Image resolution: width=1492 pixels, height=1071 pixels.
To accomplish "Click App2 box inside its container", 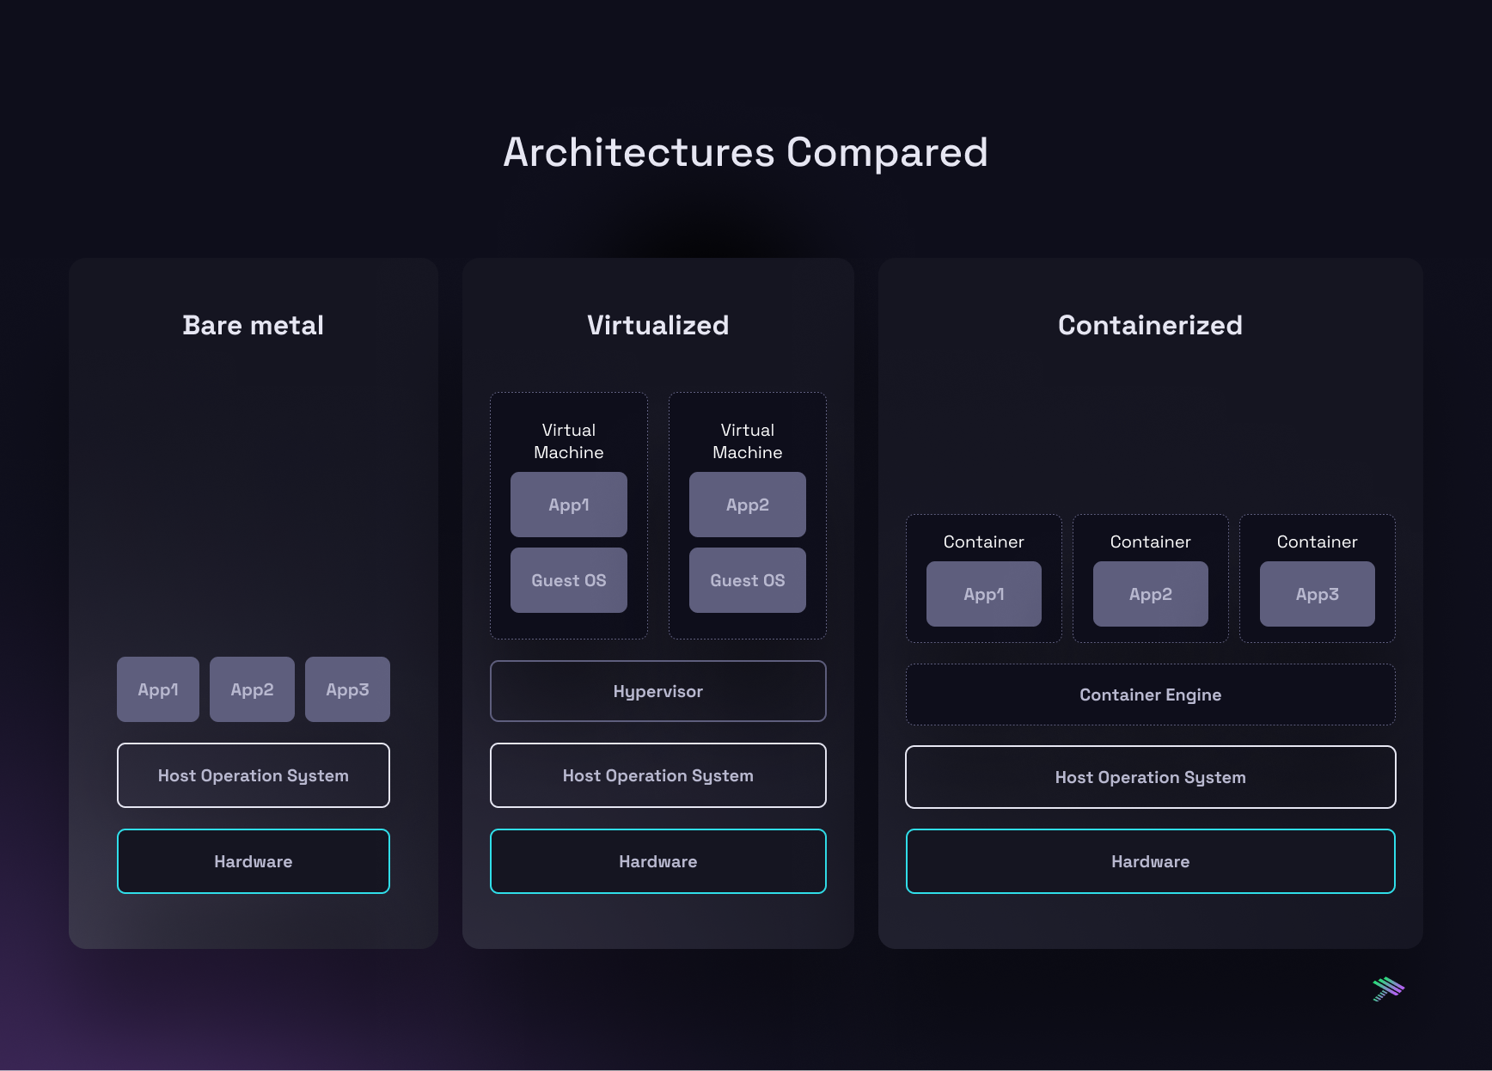I will pos(1151,594).
